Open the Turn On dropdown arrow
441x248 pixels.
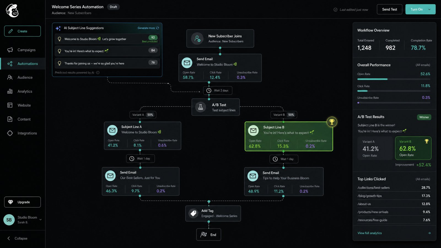click(429, 9)
